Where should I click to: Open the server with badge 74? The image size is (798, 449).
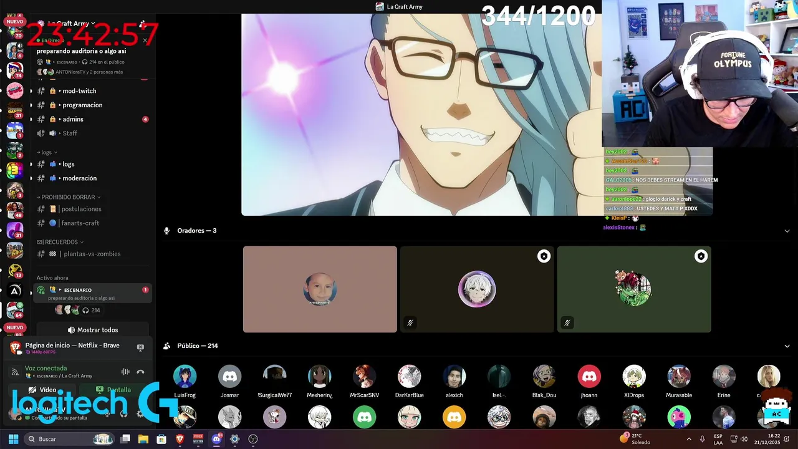15,70
